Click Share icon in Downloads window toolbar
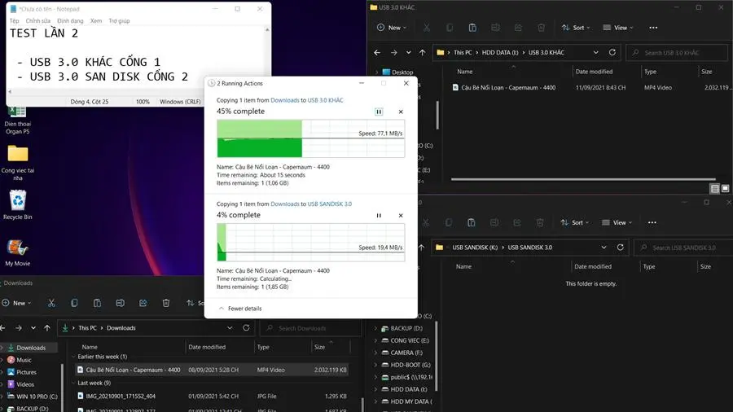The image size is (733, 412). (x=143, y=303)
